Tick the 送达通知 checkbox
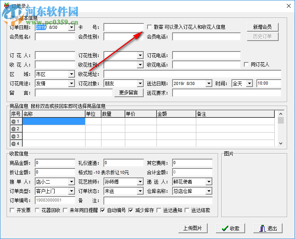295x239 pixels. point(159,210)
